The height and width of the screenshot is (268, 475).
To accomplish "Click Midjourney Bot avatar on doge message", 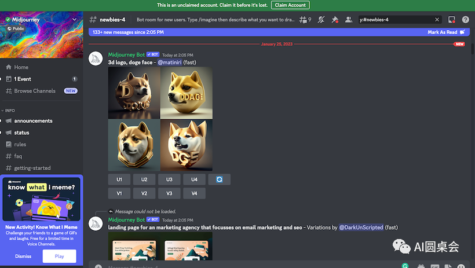I will click(96, 58).
